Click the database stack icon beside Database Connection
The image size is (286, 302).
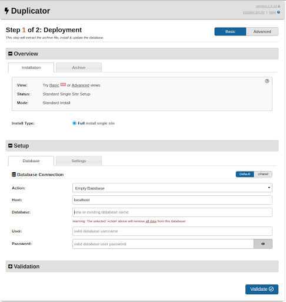[x=14, y=175]
